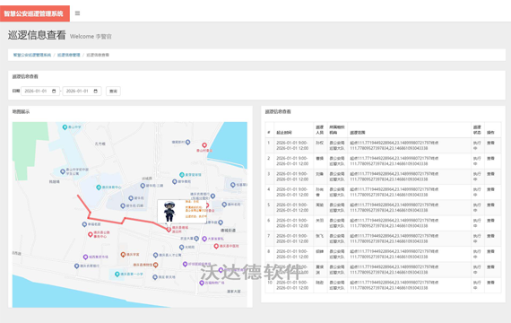
Task: Click 查看 for patrol row 3
Action: pos(490,174)
